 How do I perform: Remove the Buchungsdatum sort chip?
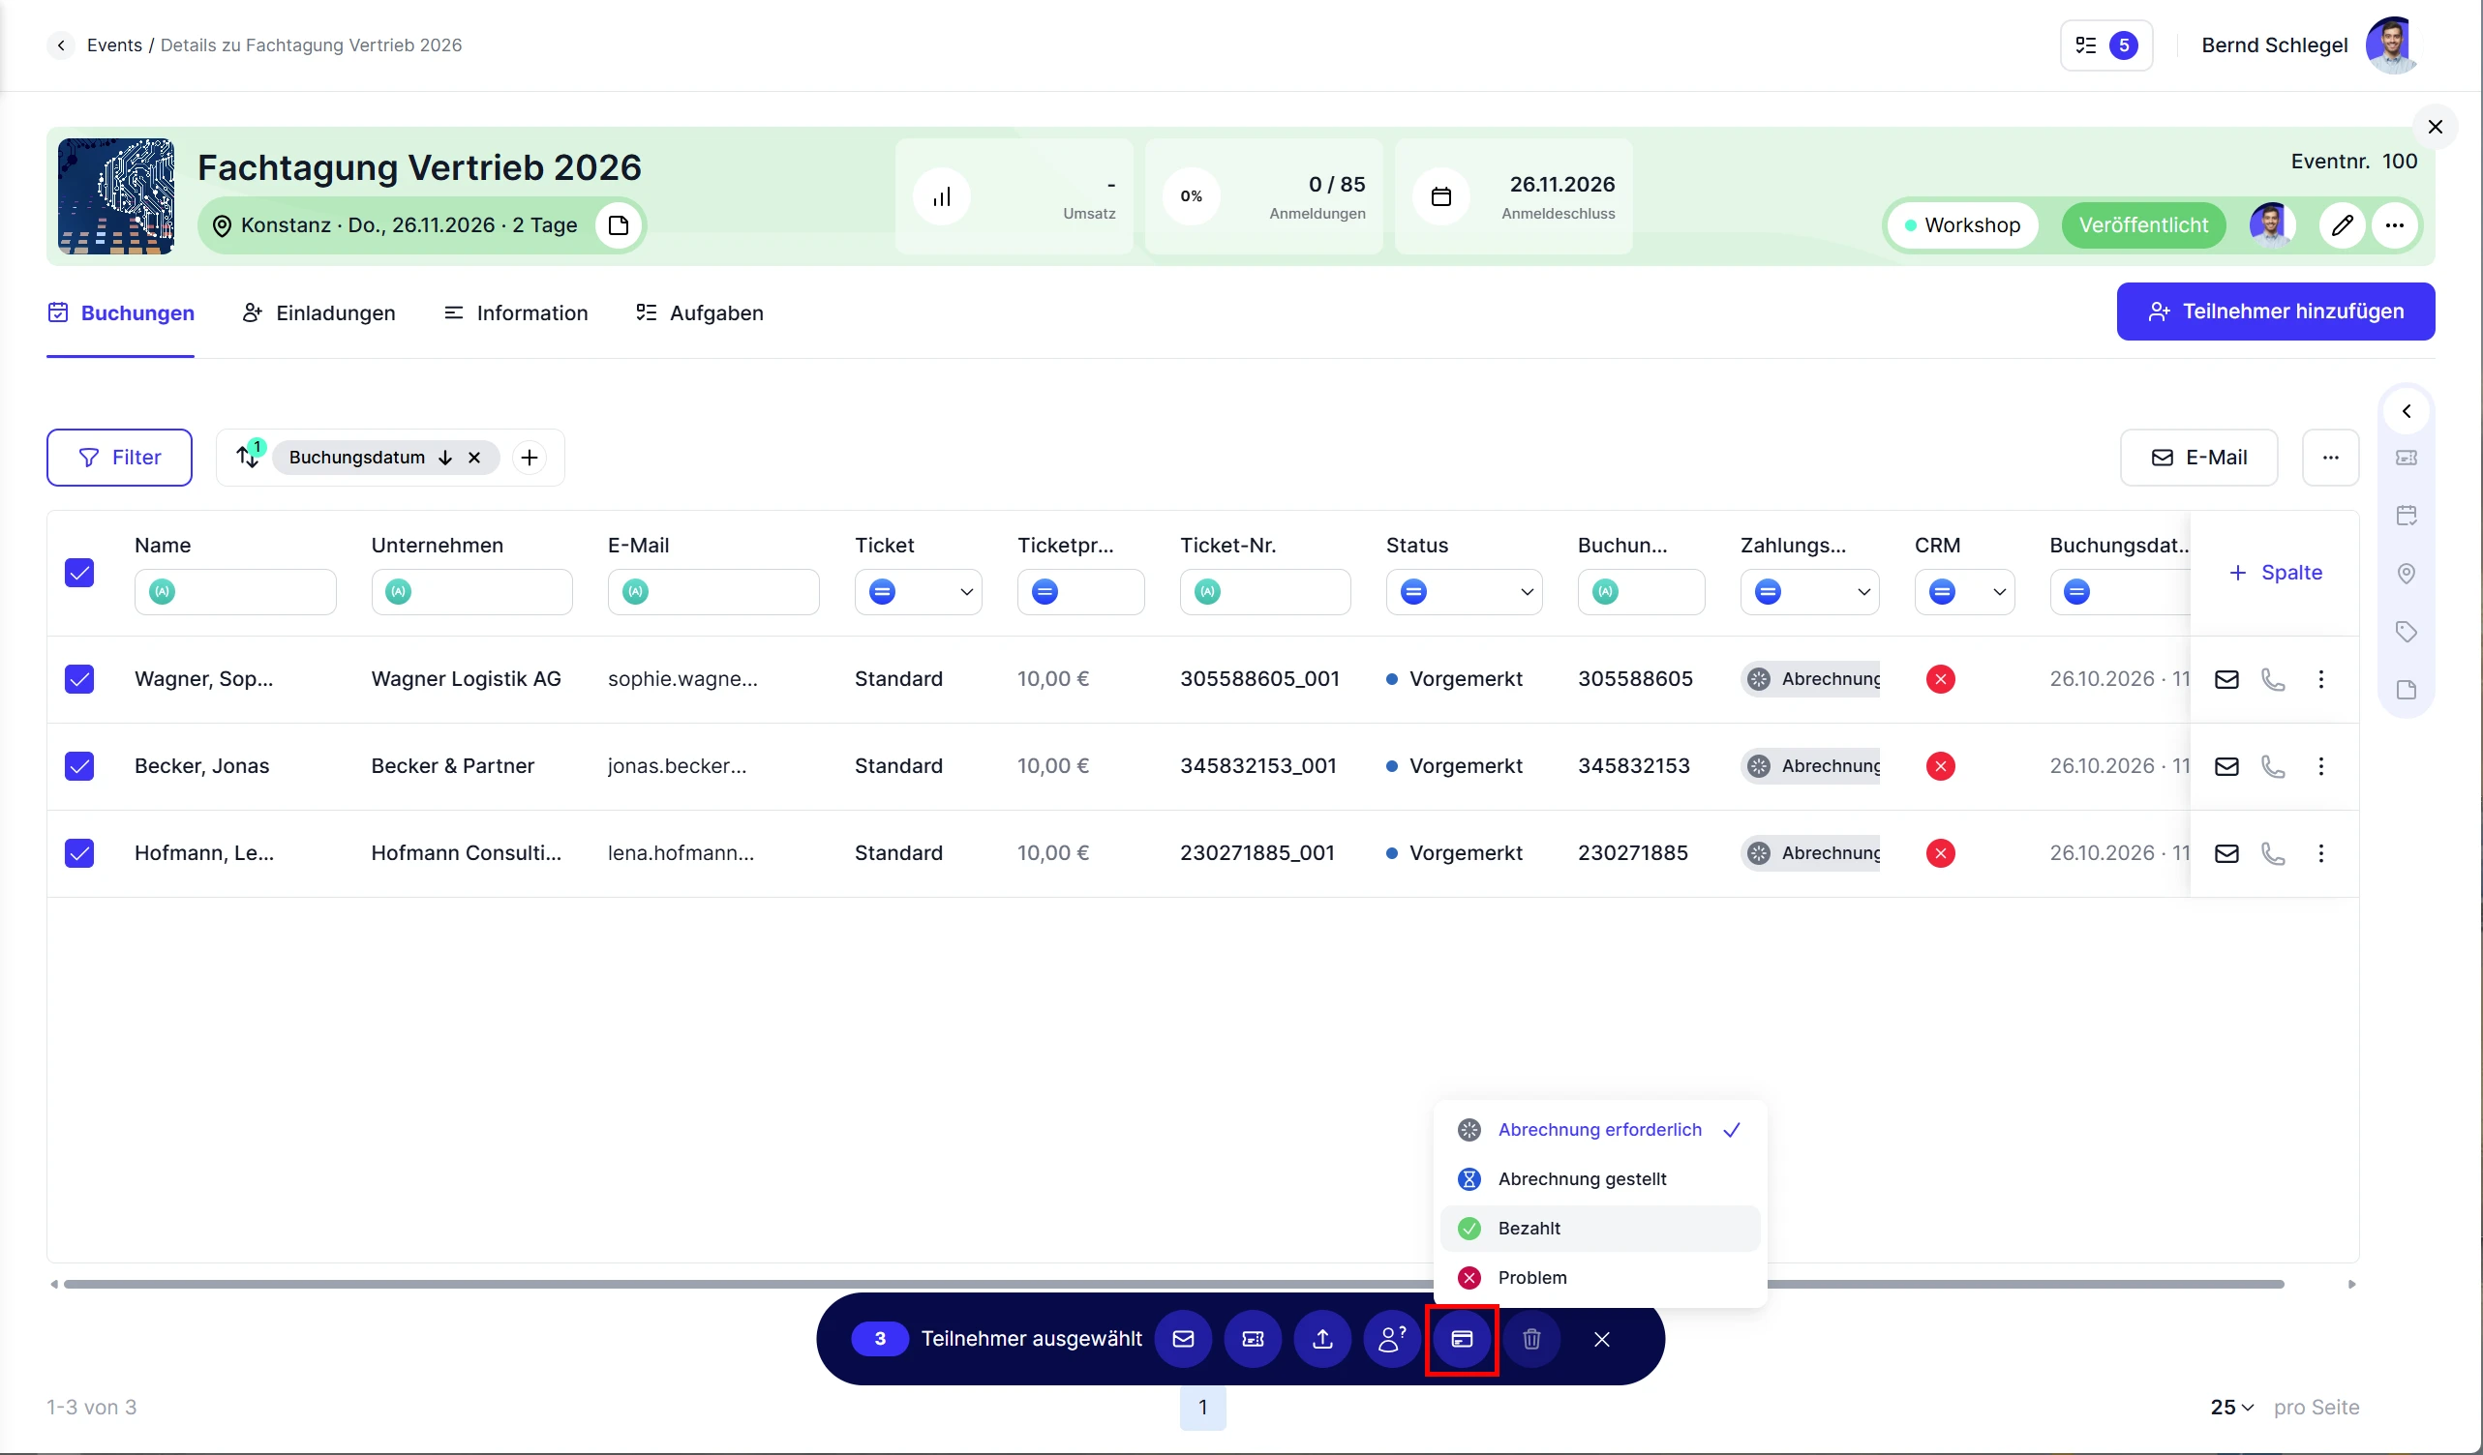474,458
